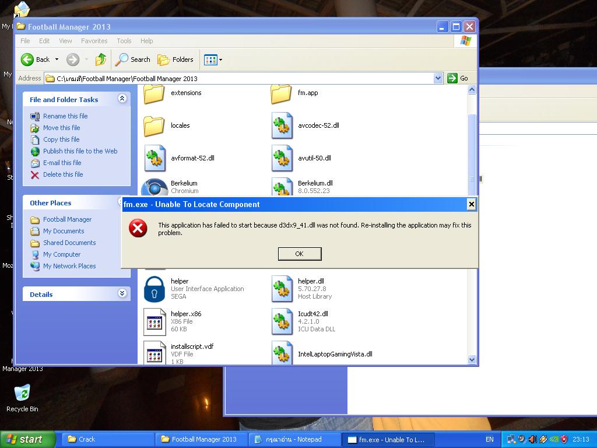Click OK in the fm.exe error dialog
Image resolution: width=597 pixels, height=448 pixels.
(x=299, y=254)
